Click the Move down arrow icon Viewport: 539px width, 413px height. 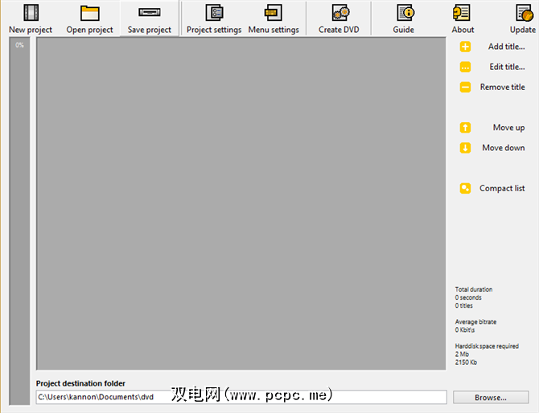(x=465, y=148)
